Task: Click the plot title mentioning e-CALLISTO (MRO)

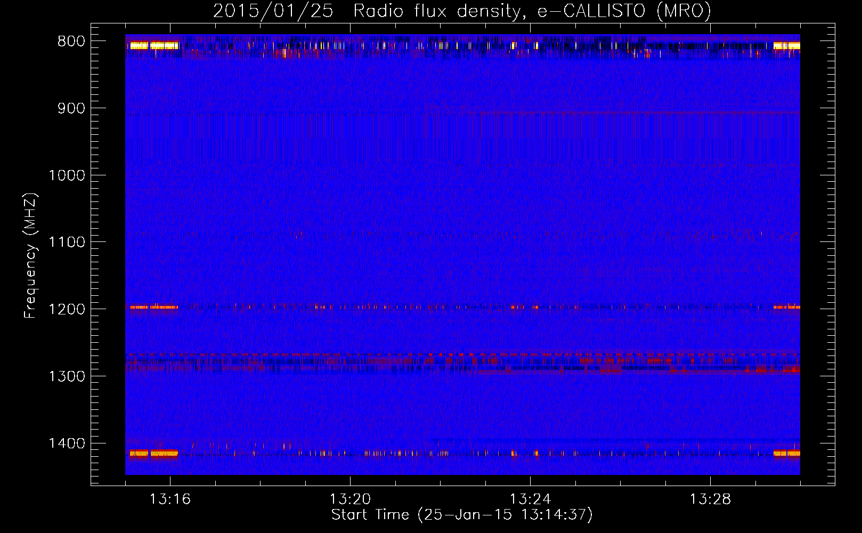Action: point(462,11)
